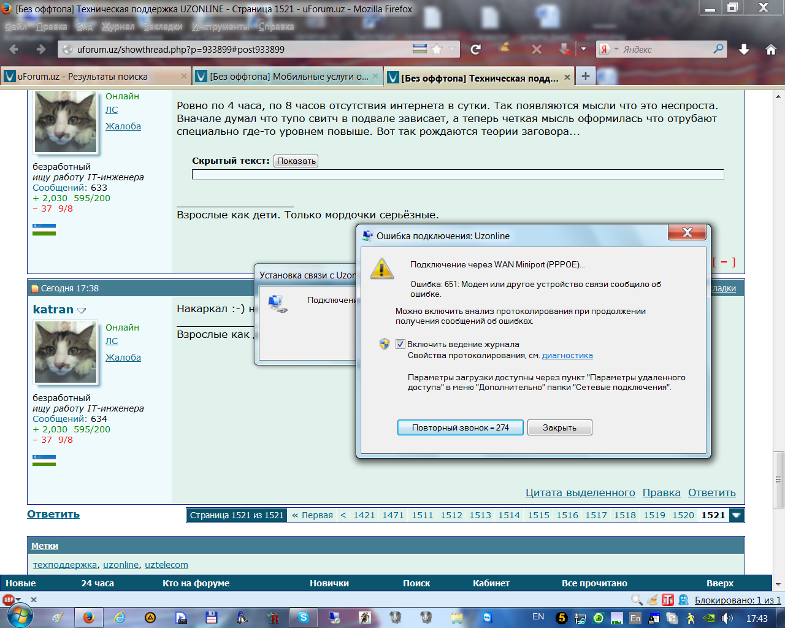Switch to the uForum.uz Результаты поиска tab
785x628 pixels.
(95, 77)
